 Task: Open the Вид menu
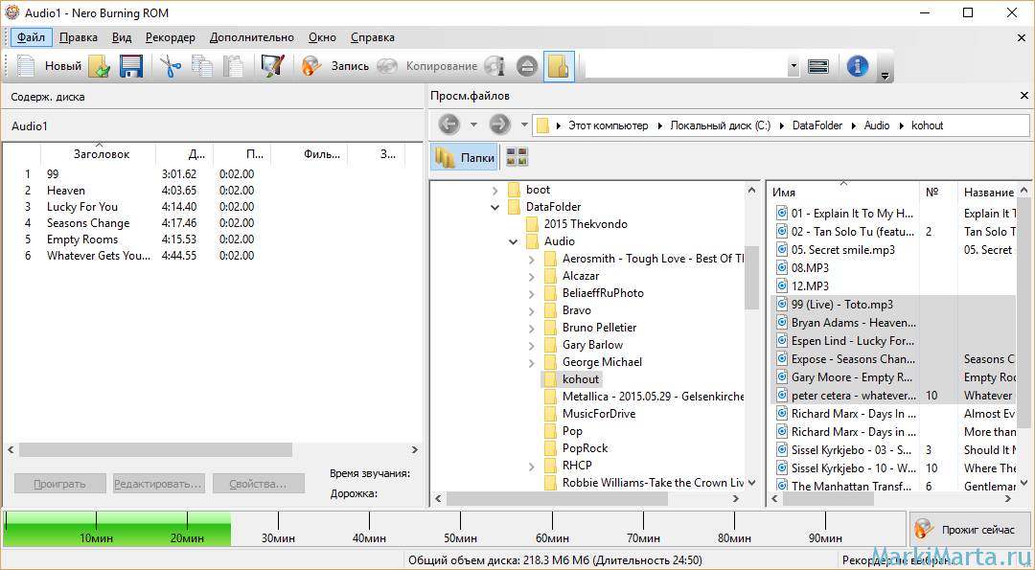pyautogui.click(x=122, y=37)
